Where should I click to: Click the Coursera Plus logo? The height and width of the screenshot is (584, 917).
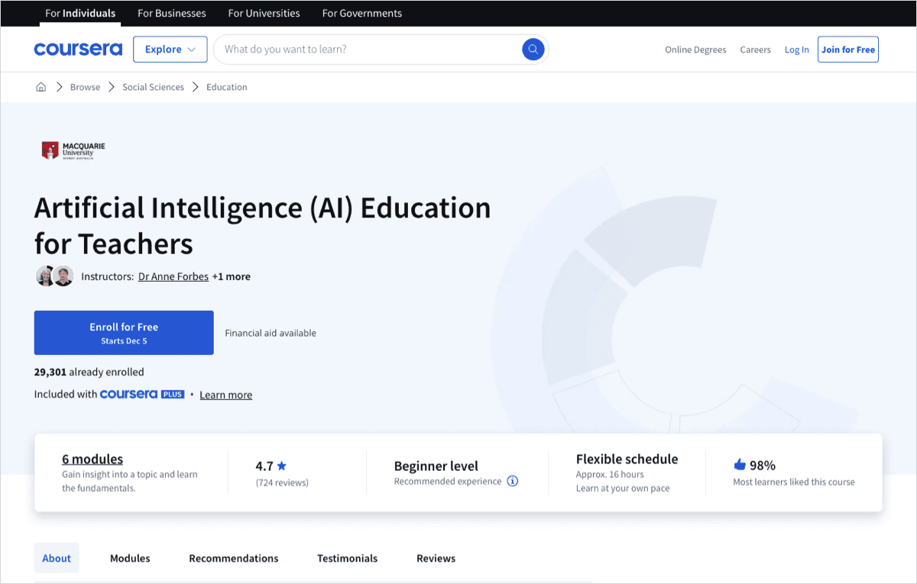point(142,394)
